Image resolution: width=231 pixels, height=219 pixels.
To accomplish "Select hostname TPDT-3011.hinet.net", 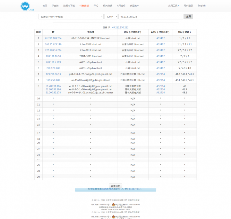I will coord(90,56).
